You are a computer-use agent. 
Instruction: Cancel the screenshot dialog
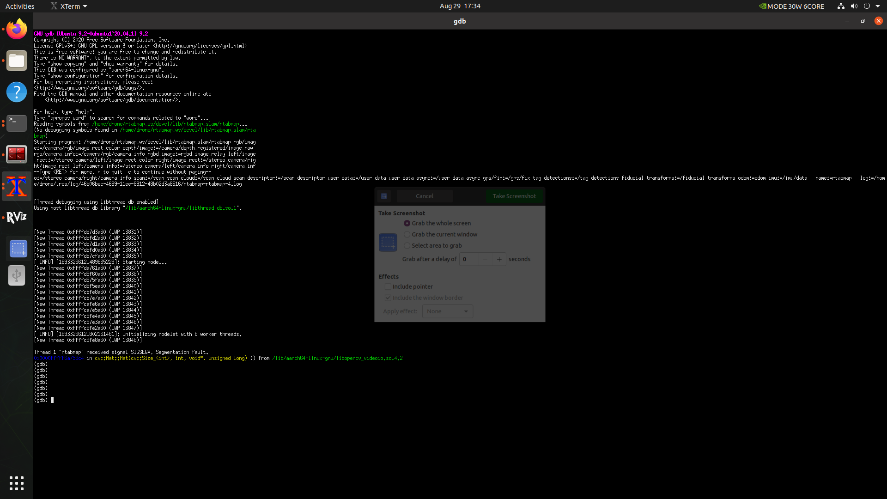click(x=424, y=196)
